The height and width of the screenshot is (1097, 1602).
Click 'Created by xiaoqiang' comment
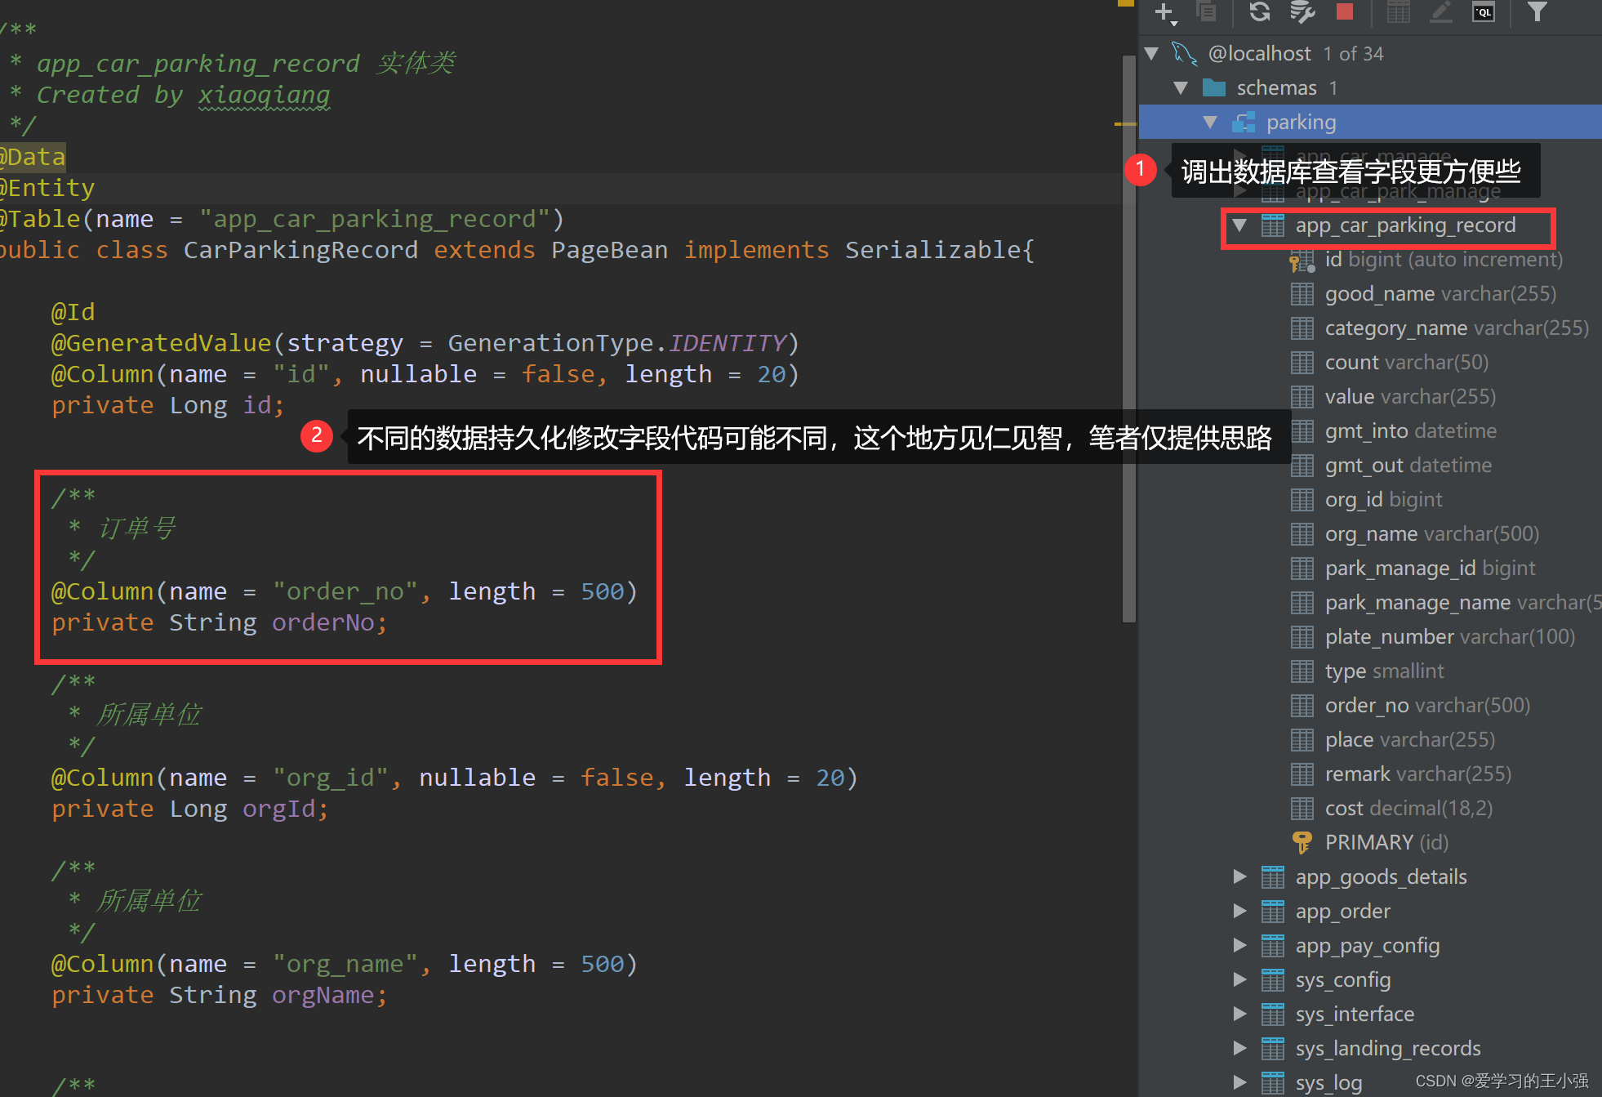tap(183, 95)
